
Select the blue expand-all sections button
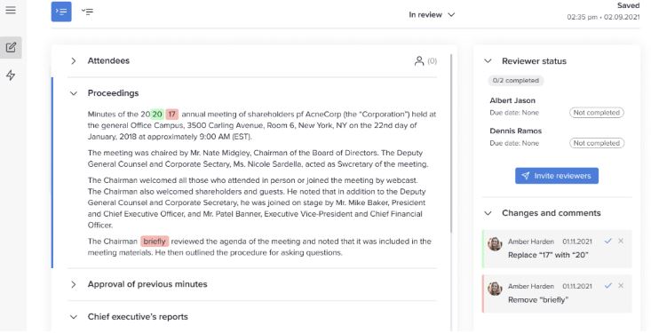pyautogui.click(x=61, y=12)
